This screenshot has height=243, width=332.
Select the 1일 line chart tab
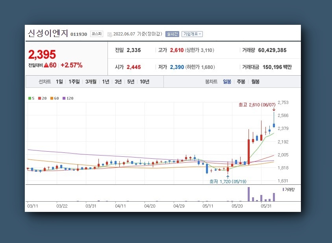tap(59, 82)
